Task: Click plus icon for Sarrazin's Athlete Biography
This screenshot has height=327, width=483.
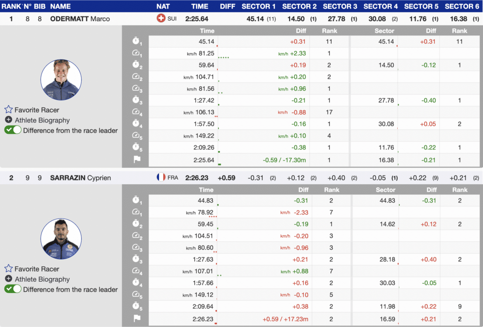Action: pos(8,279)
